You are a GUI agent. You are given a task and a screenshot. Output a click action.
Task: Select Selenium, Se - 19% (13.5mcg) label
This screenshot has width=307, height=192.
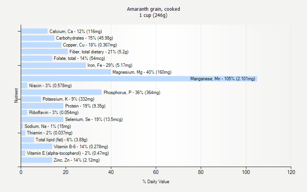(x=94, y=119)
